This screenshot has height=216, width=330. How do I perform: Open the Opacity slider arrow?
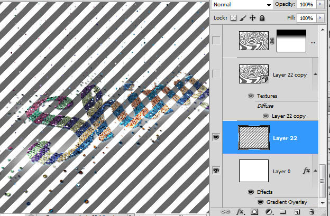(x=320, y=4)
